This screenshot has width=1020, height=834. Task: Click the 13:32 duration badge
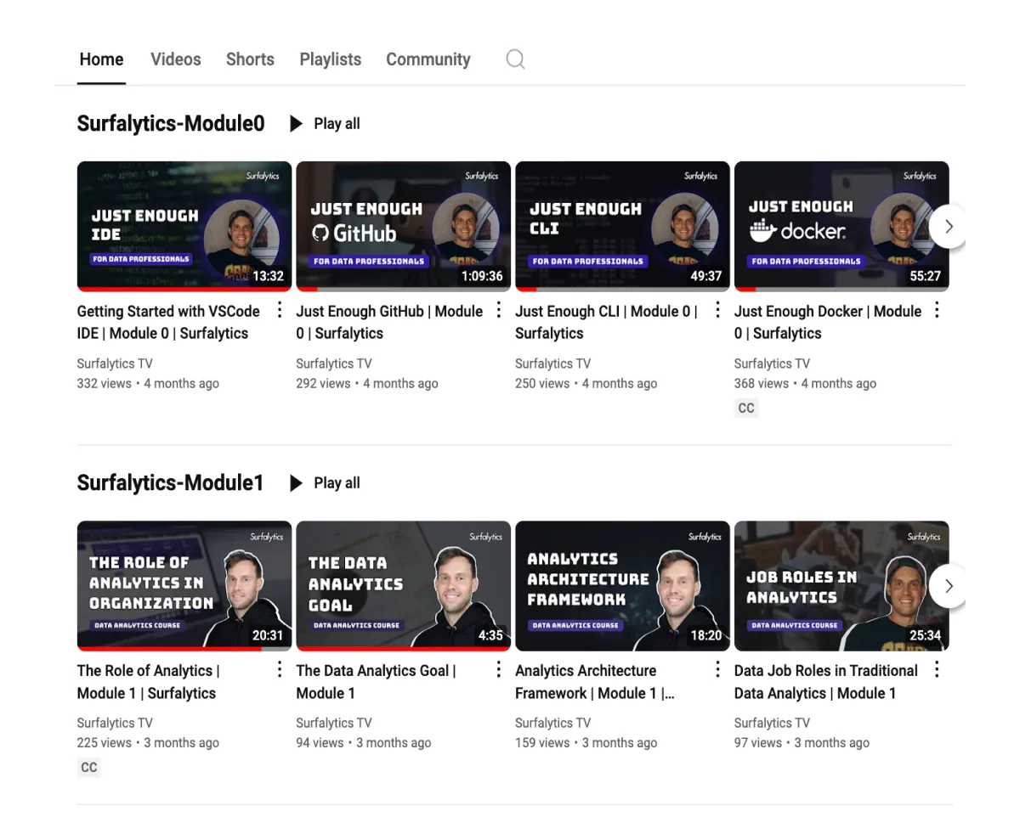click(268, 276)
